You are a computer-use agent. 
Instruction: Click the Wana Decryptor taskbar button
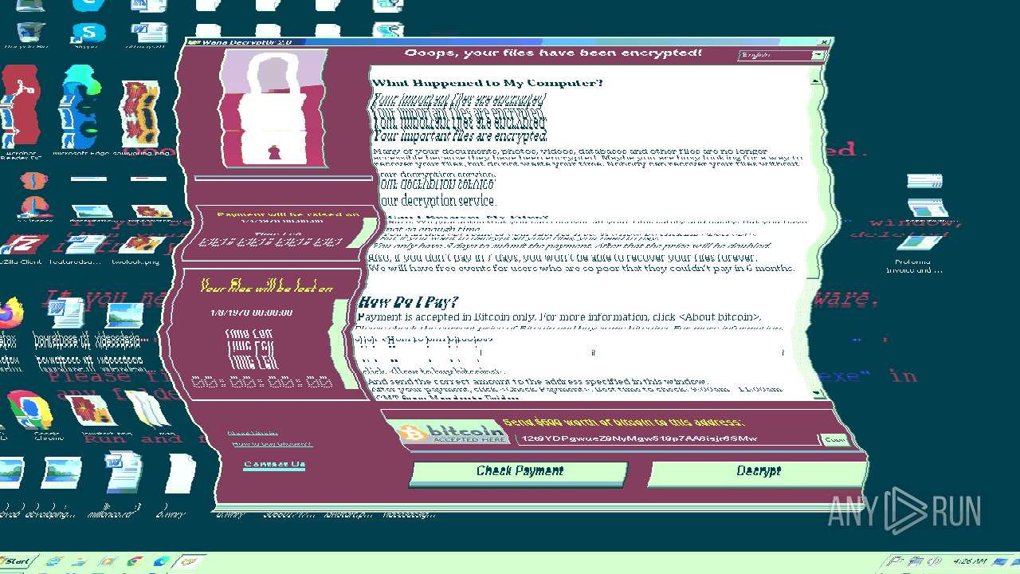190,562
